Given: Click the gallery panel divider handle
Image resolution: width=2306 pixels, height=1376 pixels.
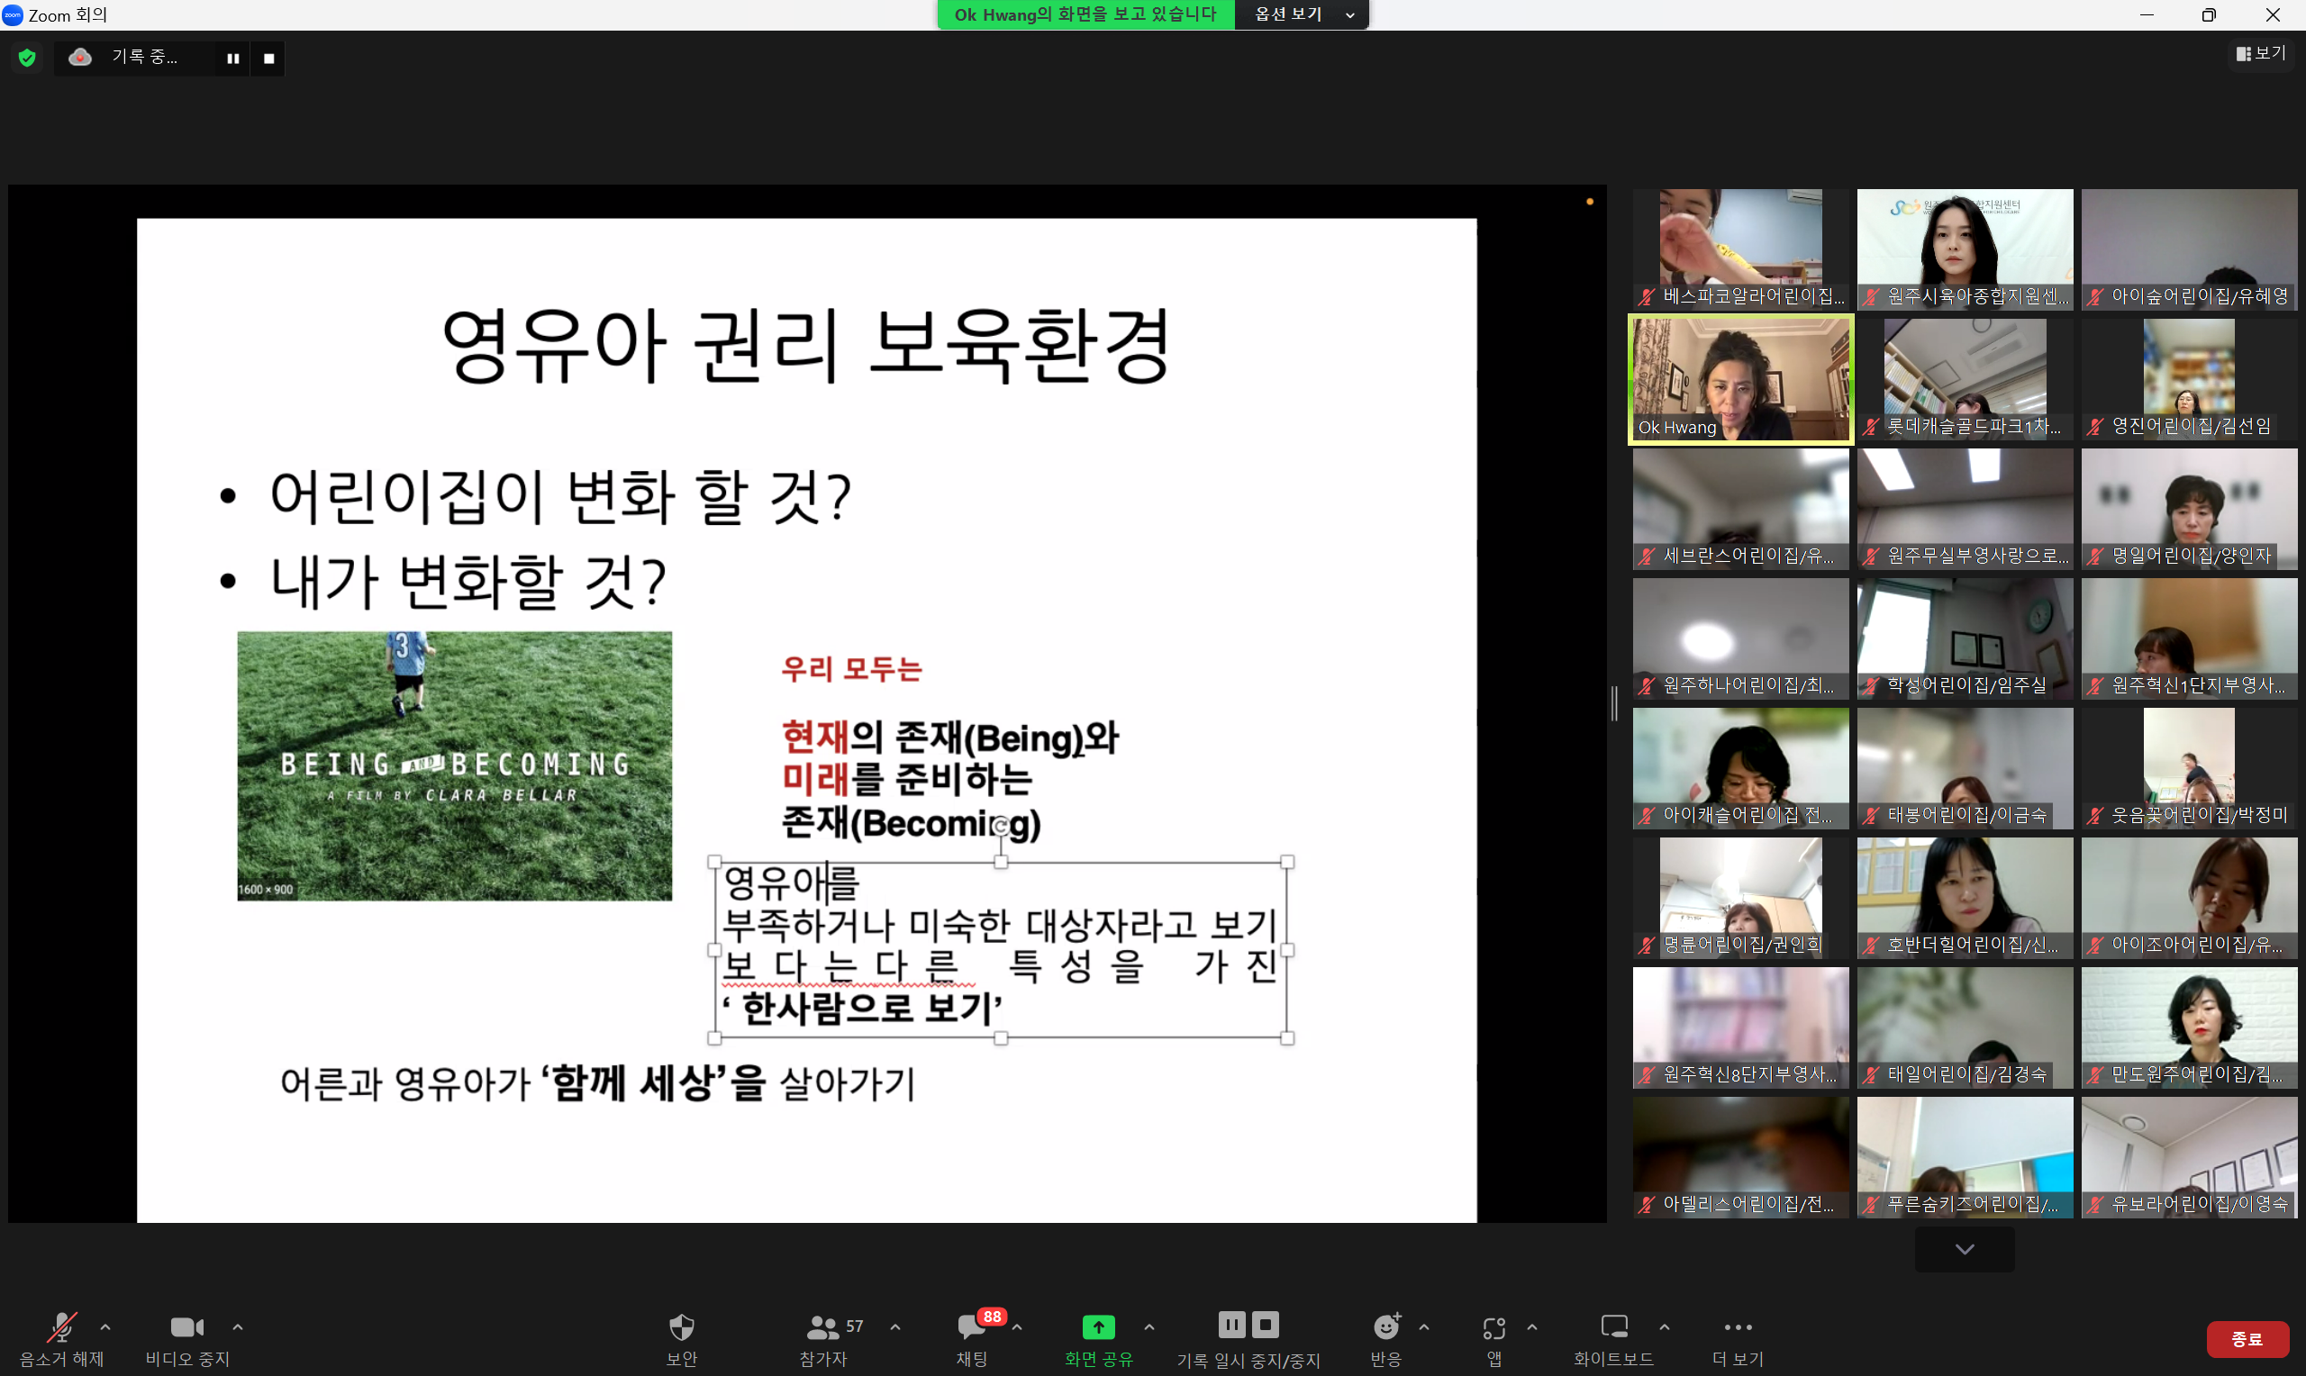Looking at the screenshot, I should (x=1614, y=702).
